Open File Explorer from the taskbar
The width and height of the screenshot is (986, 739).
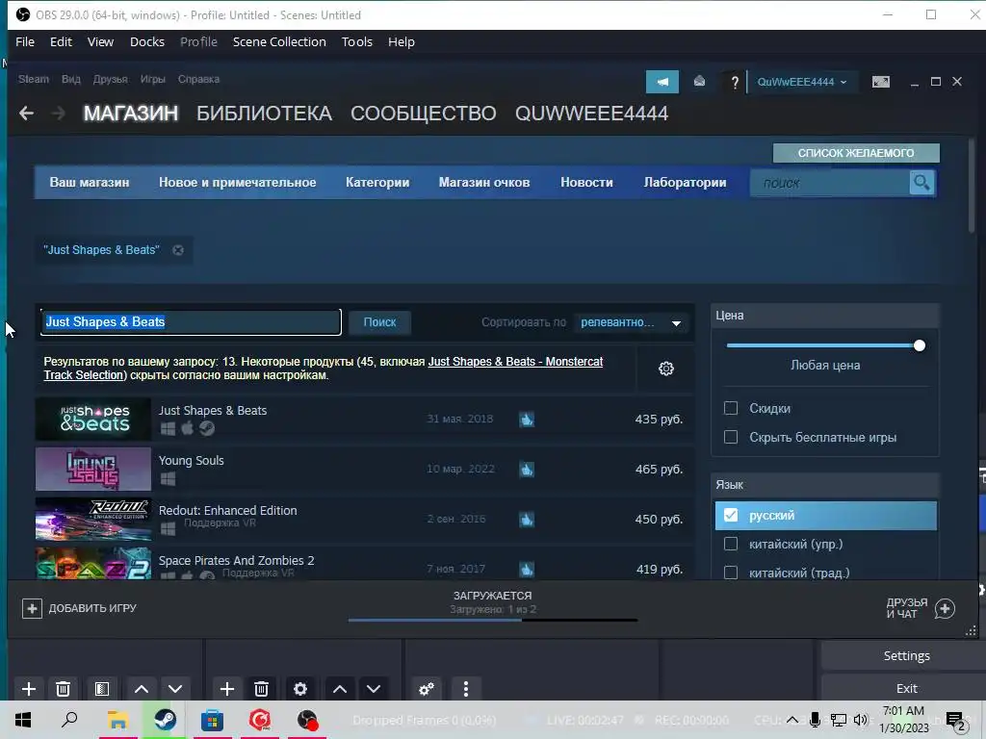(x=117, y=720)
